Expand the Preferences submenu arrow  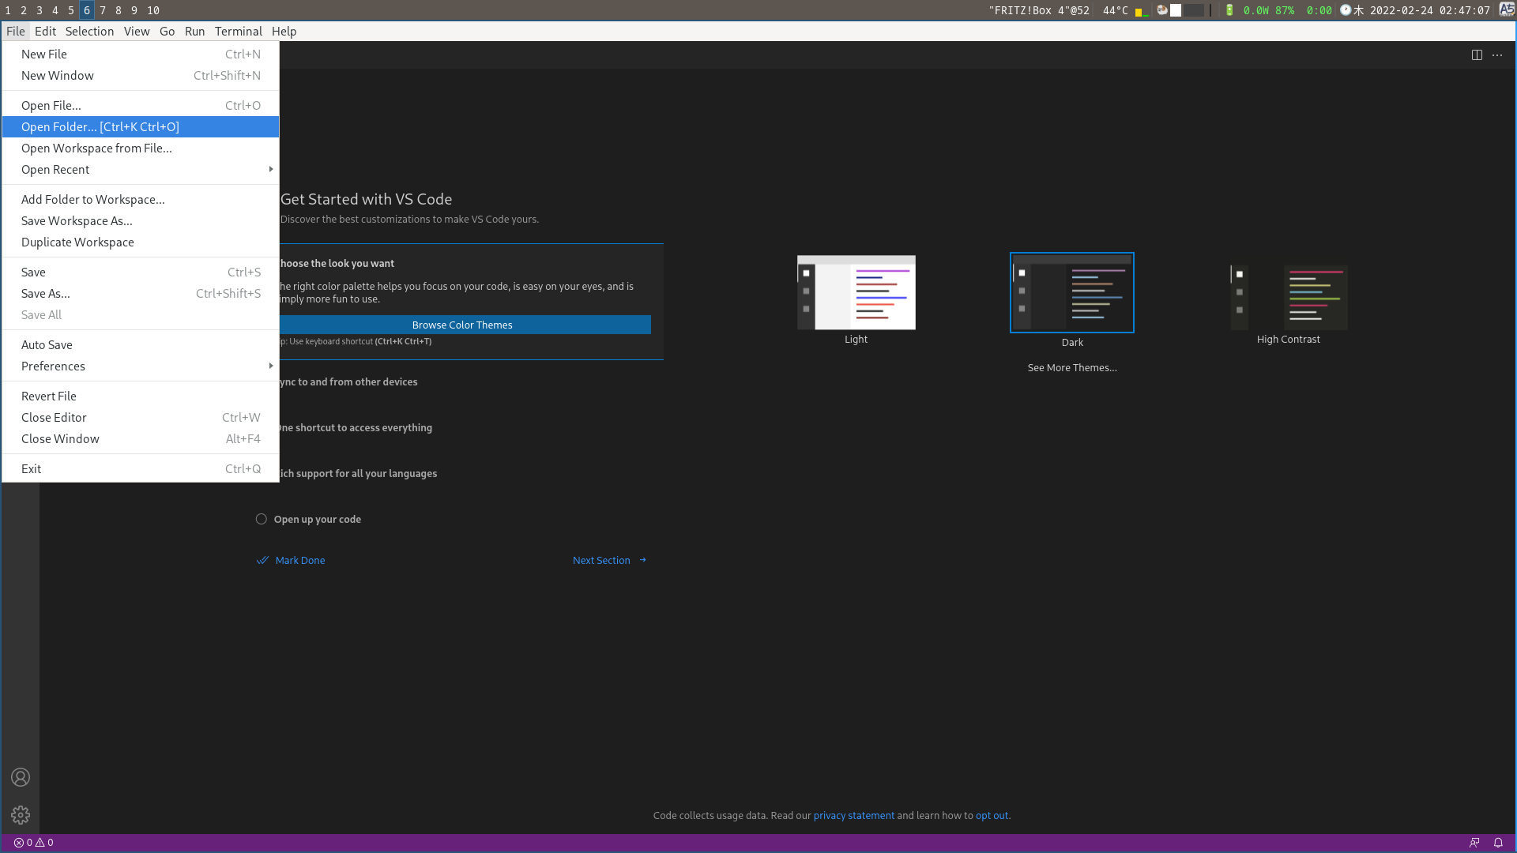coord(271,366)
